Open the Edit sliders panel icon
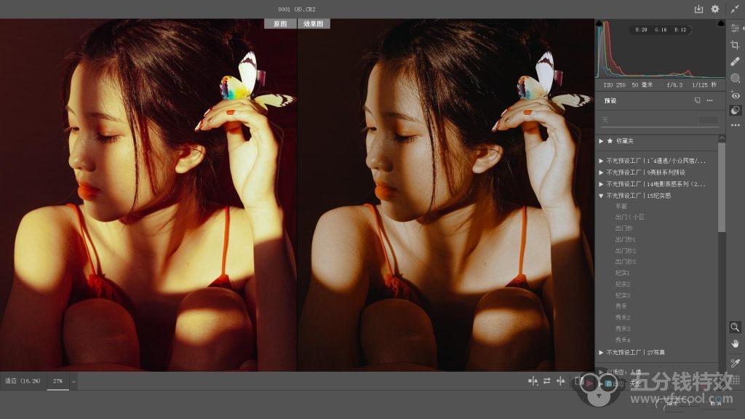 [x=735, y=28]
